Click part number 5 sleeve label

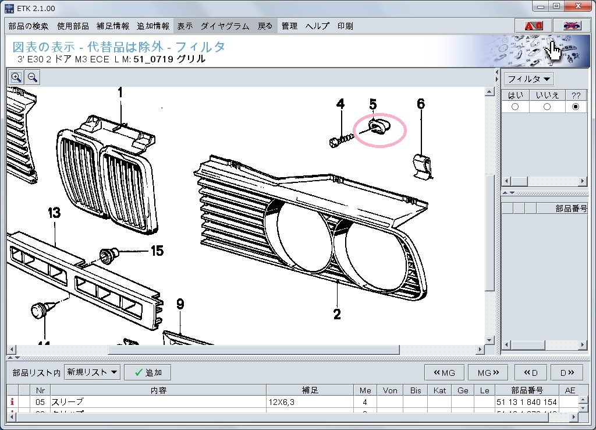pos(373,104)
